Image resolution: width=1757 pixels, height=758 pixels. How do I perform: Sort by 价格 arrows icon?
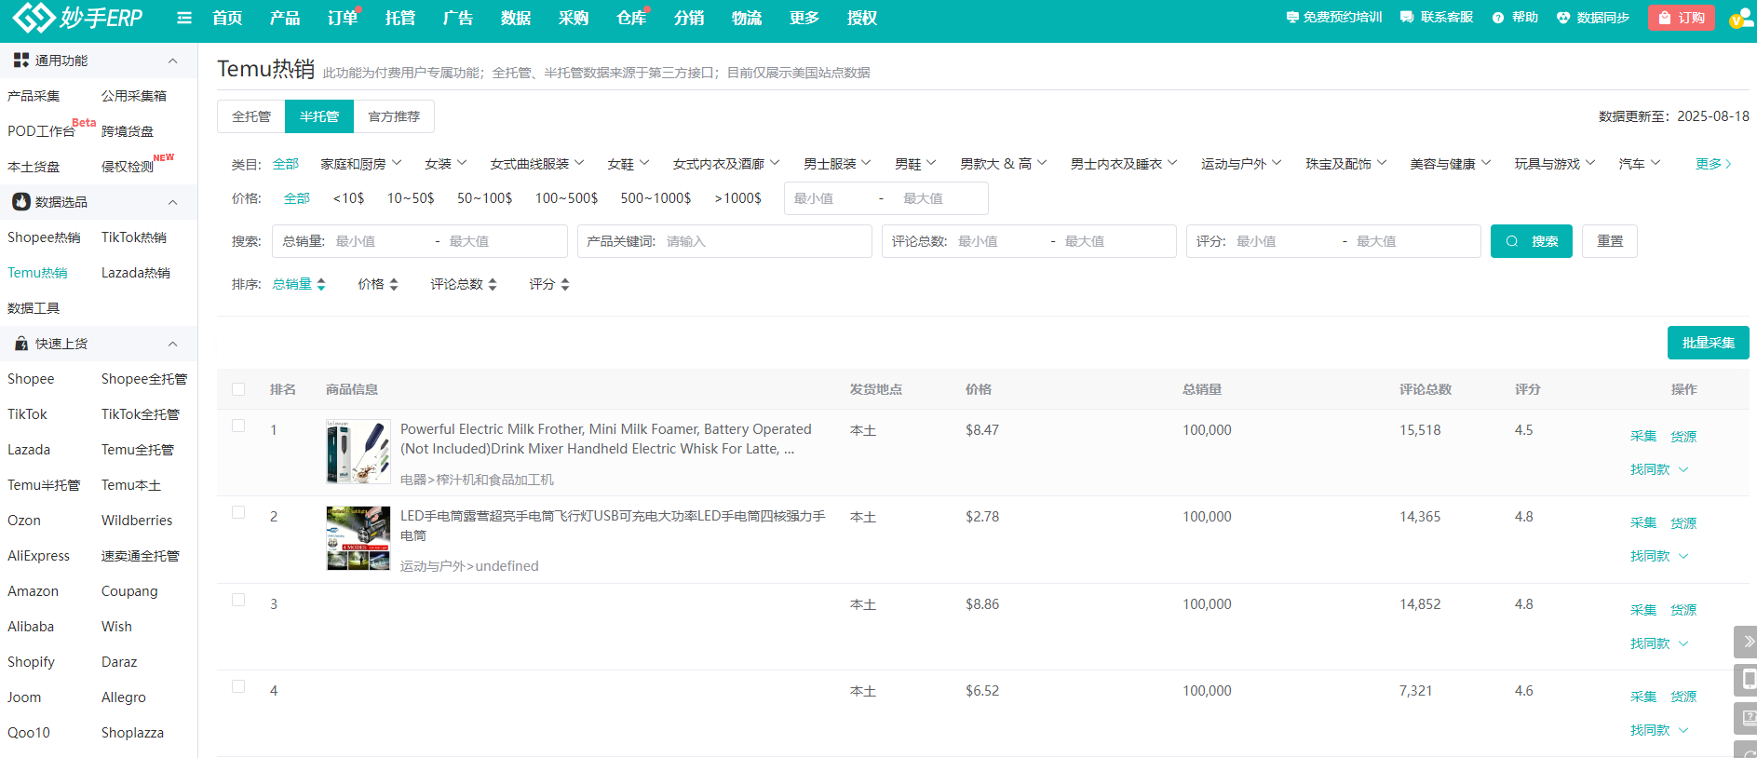394,285
